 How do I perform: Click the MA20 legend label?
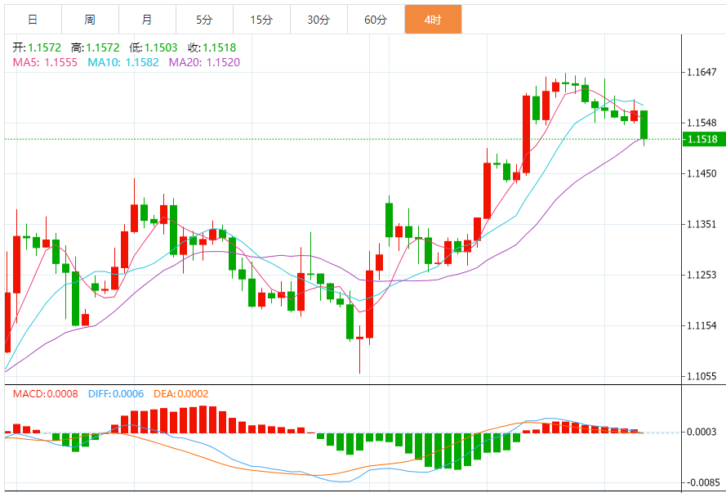coord(204,61)
